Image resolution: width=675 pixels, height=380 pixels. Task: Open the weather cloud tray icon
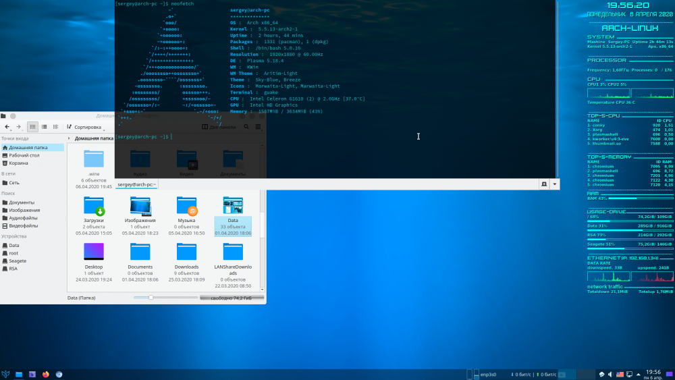point(602,375)
